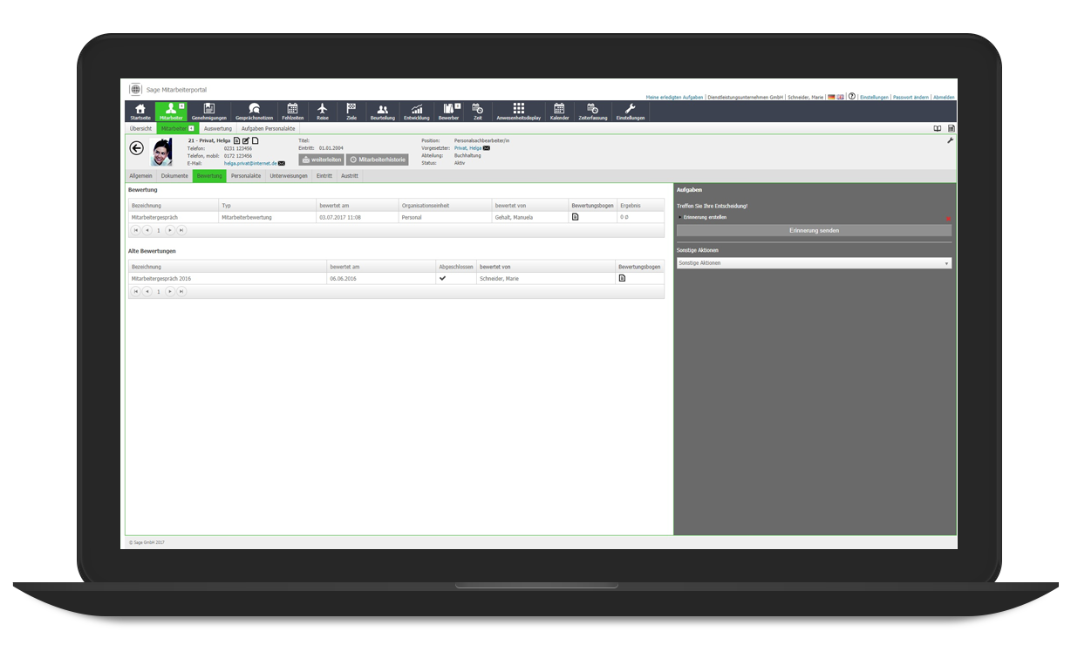
Task: Open the Sonstige Aktionen dropdown
Action: (x=813, y=262)
